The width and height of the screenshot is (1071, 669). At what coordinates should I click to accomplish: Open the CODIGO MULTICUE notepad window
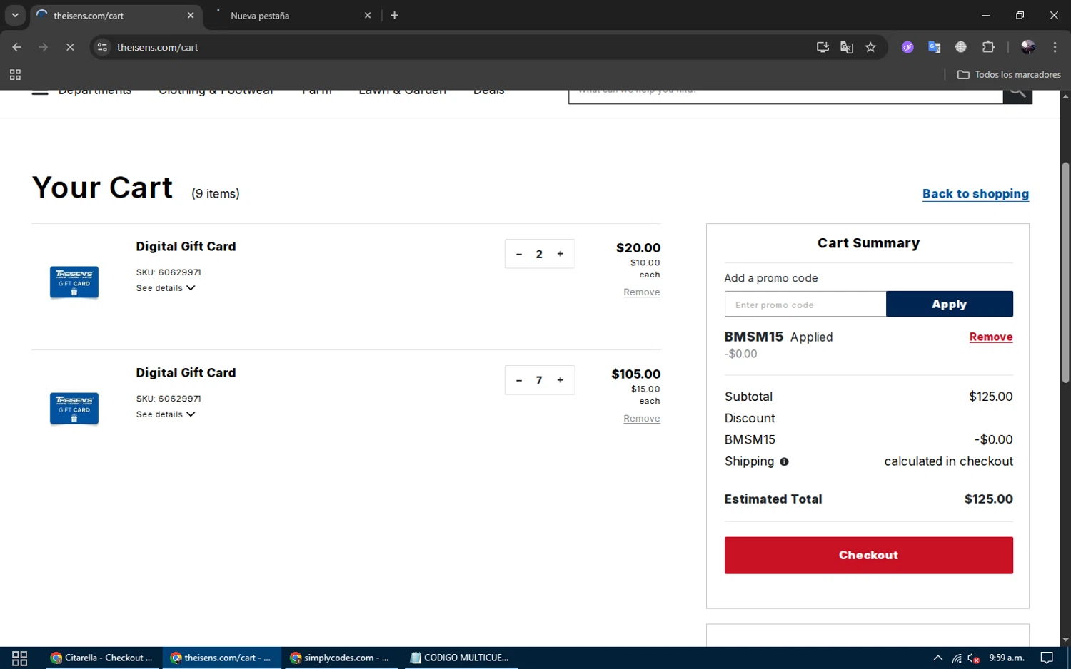461,658
